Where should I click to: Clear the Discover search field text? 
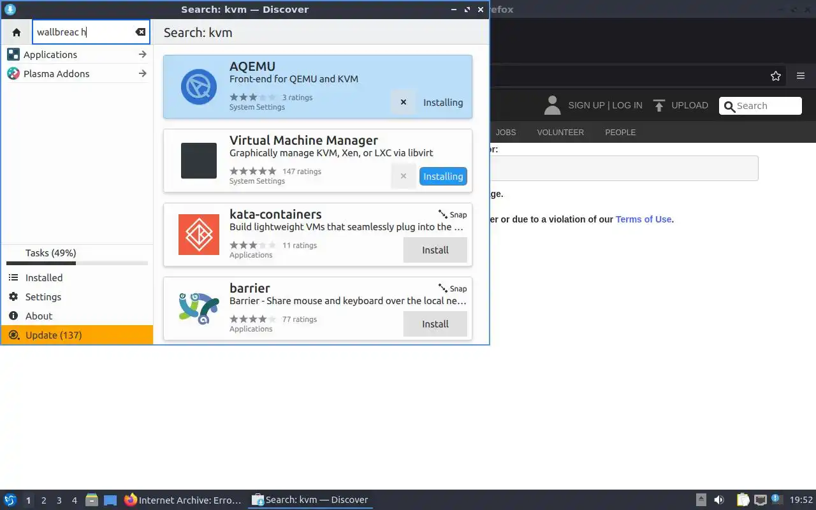coord(140,32)
